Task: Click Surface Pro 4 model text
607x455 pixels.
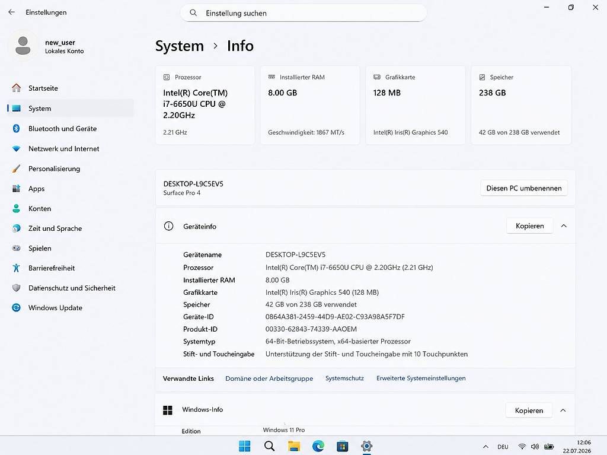Action: (182, 193)
